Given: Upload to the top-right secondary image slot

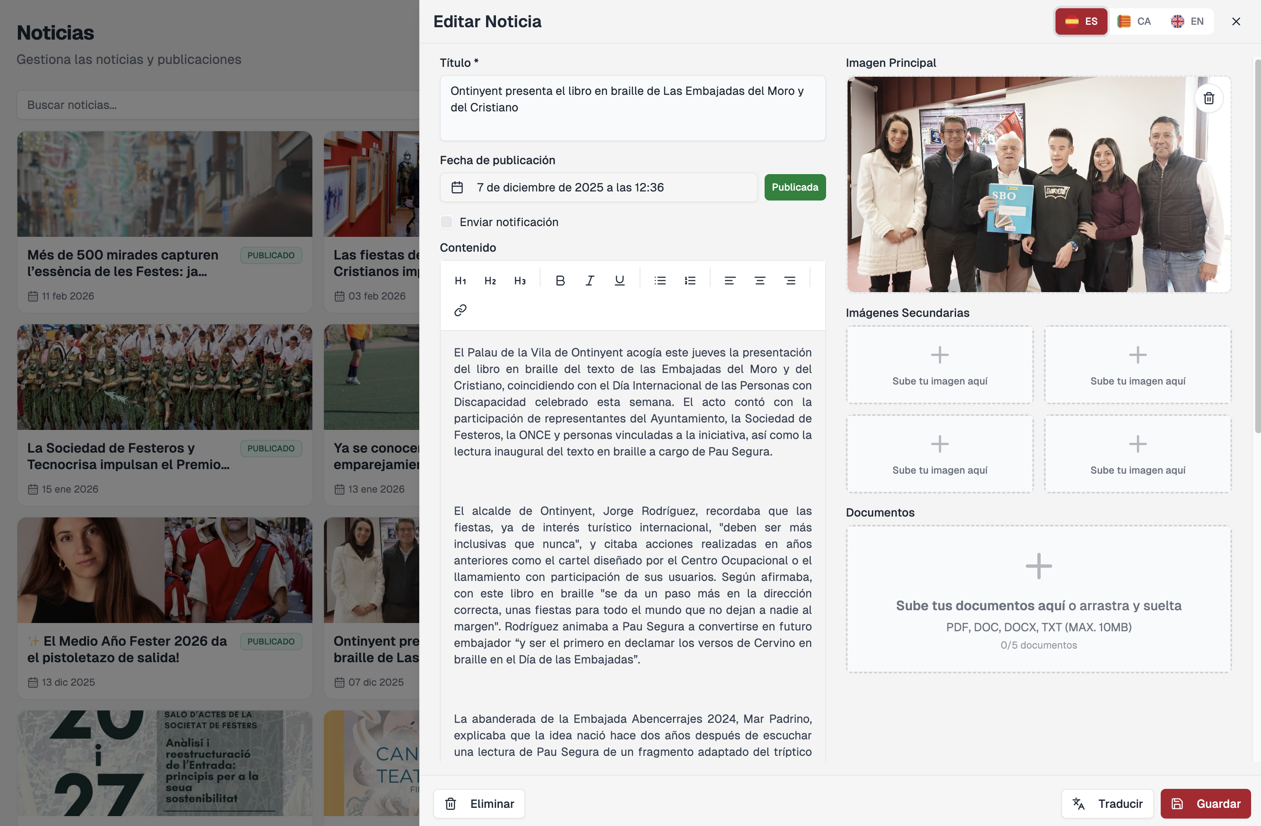Looking at the screenshot, I should (1138, 365).
